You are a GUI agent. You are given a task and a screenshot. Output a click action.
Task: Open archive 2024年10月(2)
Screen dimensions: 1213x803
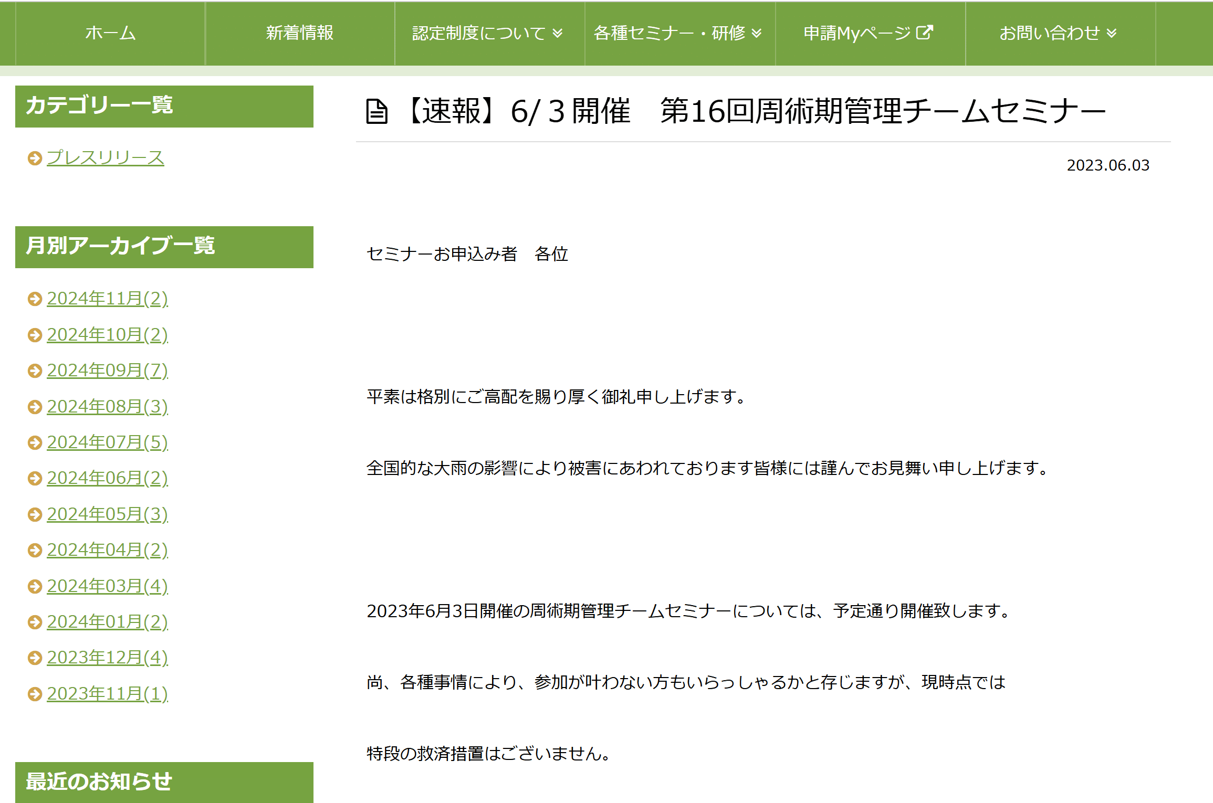point(107,334)
